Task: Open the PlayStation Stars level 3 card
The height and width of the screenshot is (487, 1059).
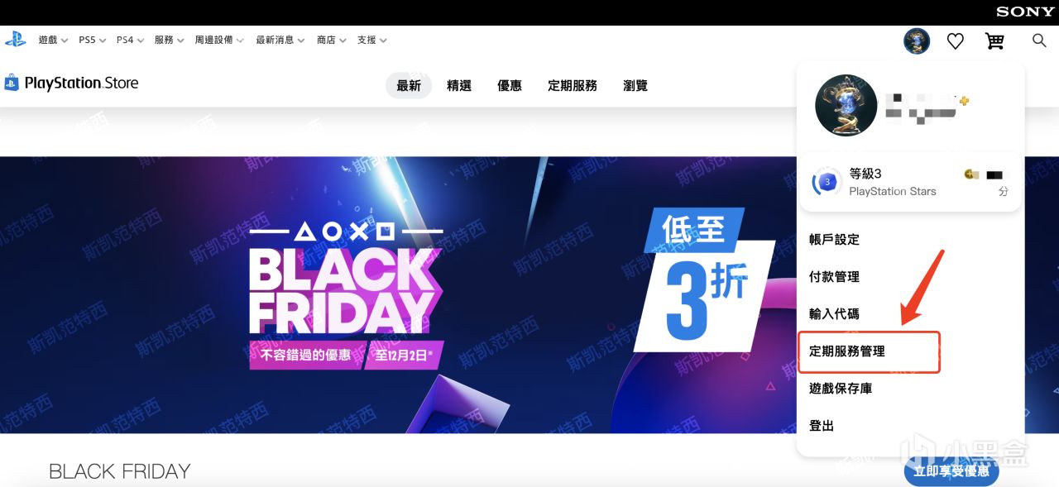Action: (909, 182)
